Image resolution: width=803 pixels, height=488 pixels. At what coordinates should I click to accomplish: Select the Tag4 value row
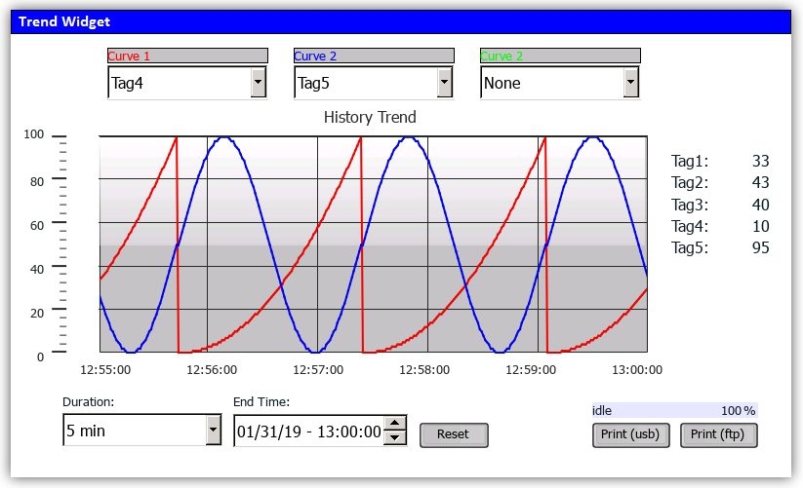tap(720, 226)
